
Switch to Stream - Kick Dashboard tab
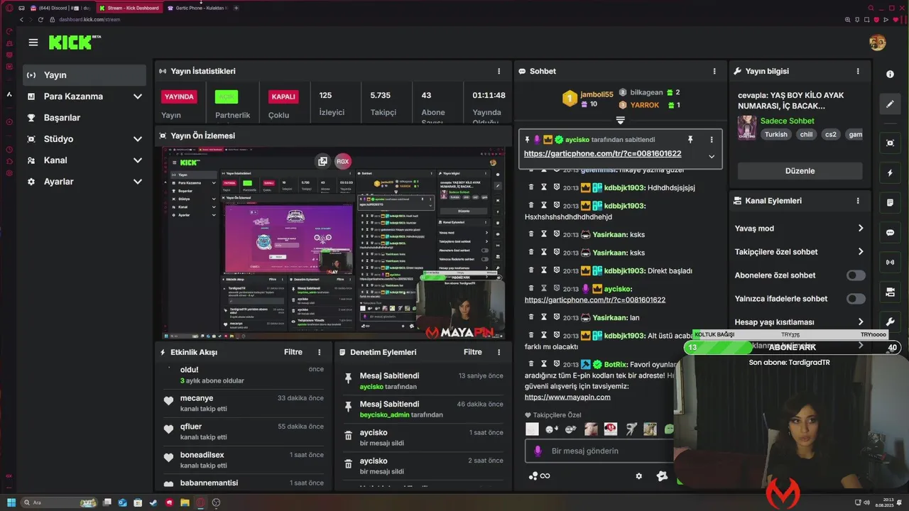pos(129,8)
